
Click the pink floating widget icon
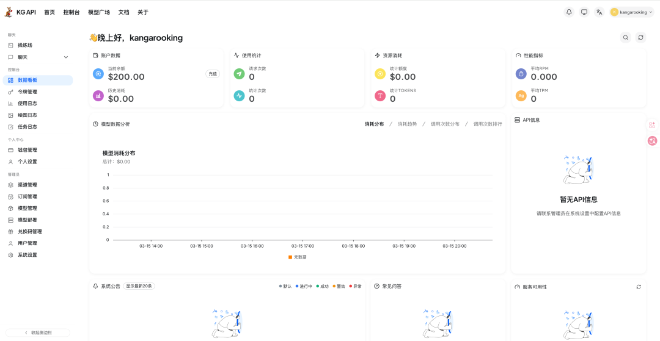click(652, 141)
